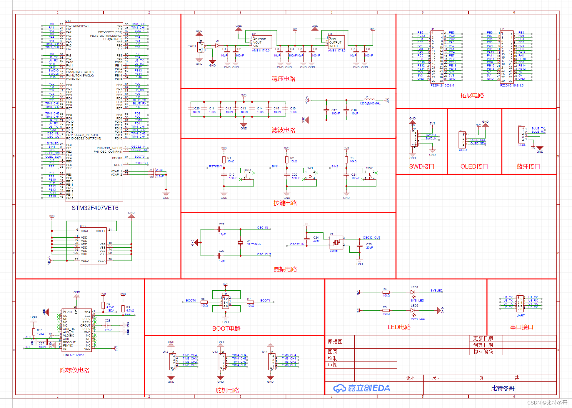This screenshot has width=572, height=408.
Task: Click the U18 MPU-6050 gyroscope chip body
Action: 76,330
